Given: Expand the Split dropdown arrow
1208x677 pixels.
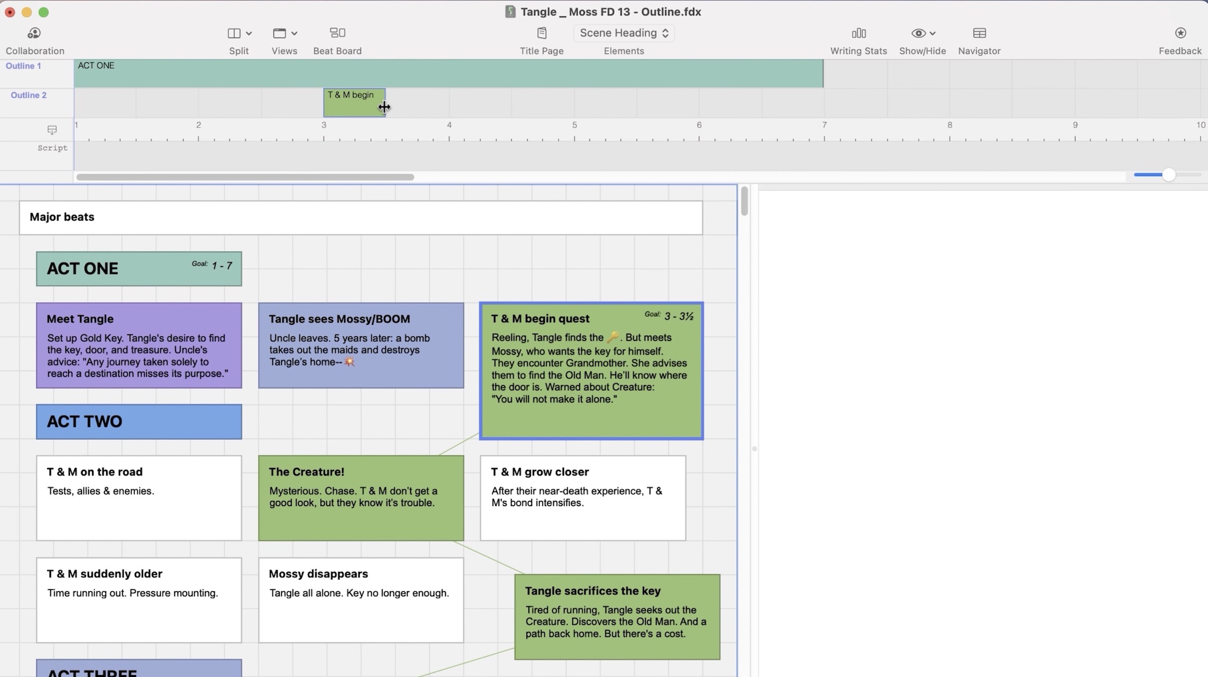Looking at the screenshot, I should 249,34.
